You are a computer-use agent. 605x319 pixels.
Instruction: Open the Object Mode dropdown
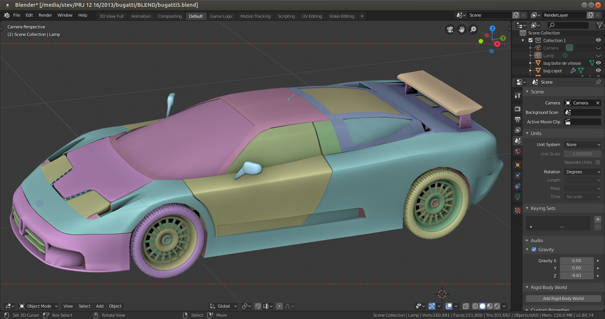point(38,306)
